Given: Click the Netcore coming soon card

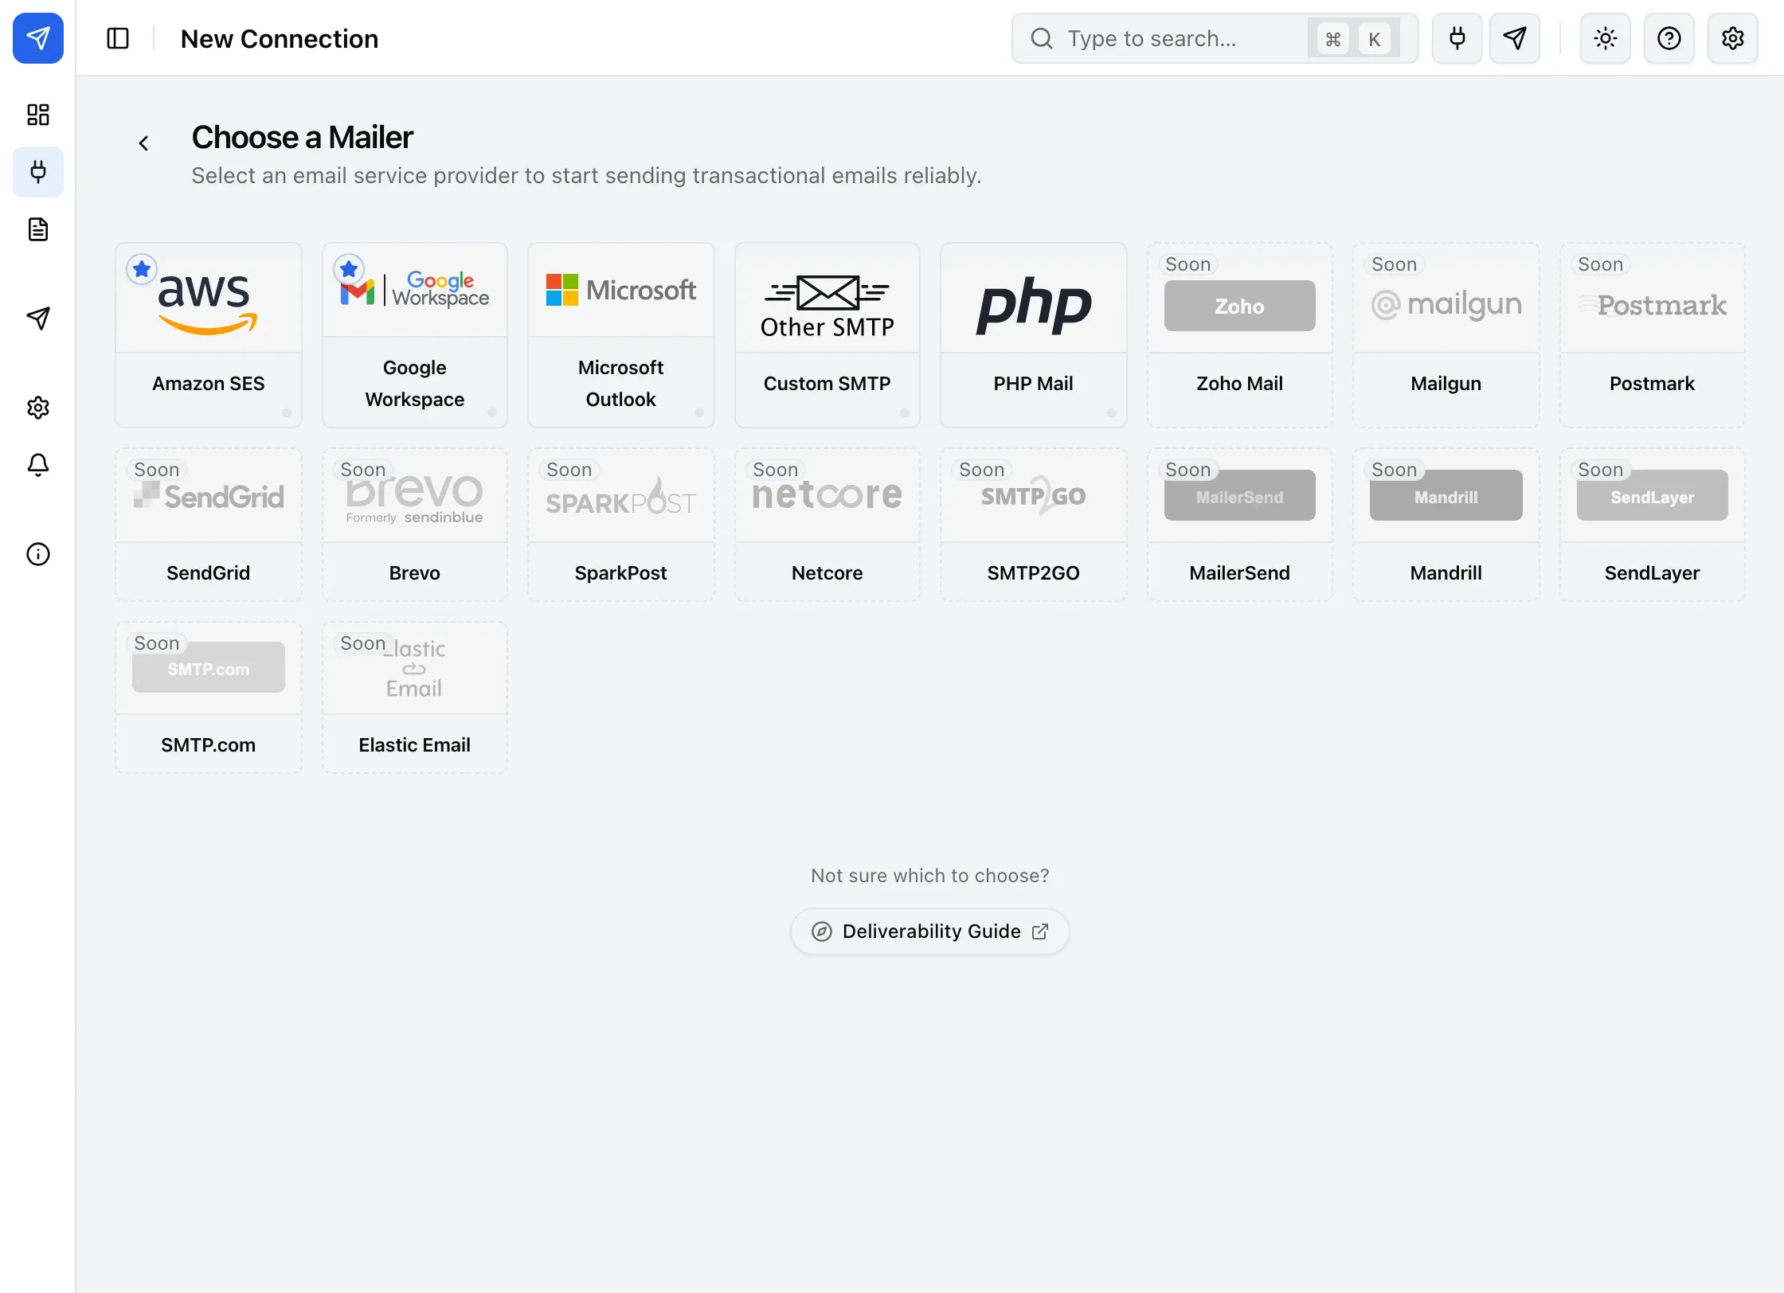Looking at the screenshot, I should tap(827, 525).
